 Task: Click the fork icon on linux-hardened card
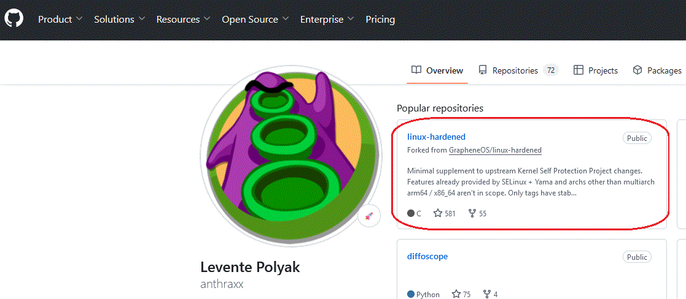point(472,213)
